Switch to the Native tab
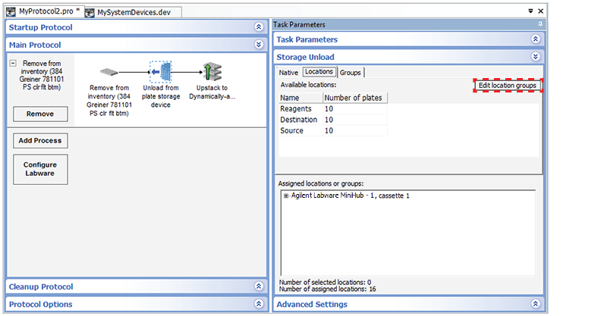The image size is (601, 316). coord(288,73)
